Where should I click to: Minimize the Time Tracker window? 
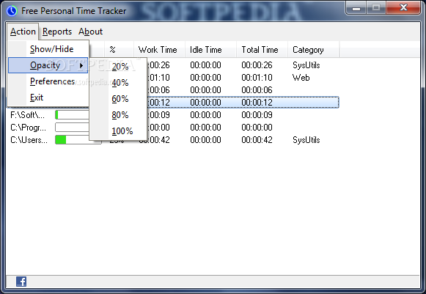click(x=356, y=8)
